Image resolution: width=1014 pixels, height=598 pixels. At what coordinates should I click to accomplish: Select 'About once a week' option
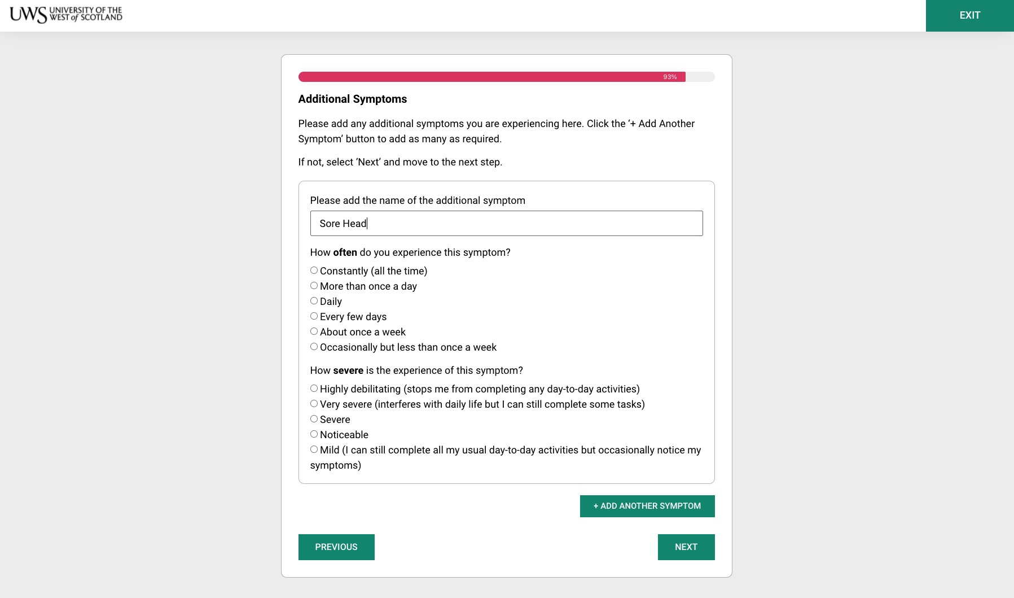(x=314, y=331)
